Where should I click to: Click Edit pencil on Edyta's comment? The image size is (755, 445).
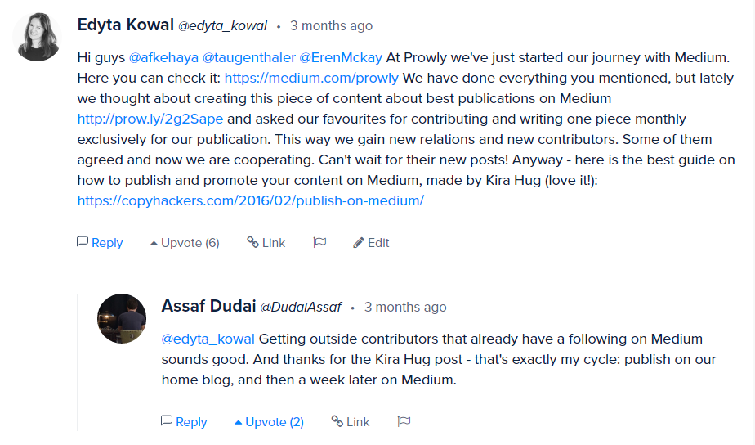(371, 242)
